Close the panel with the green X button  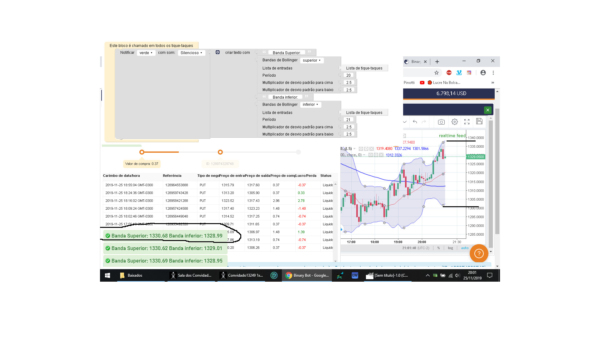tap(487, 110)
